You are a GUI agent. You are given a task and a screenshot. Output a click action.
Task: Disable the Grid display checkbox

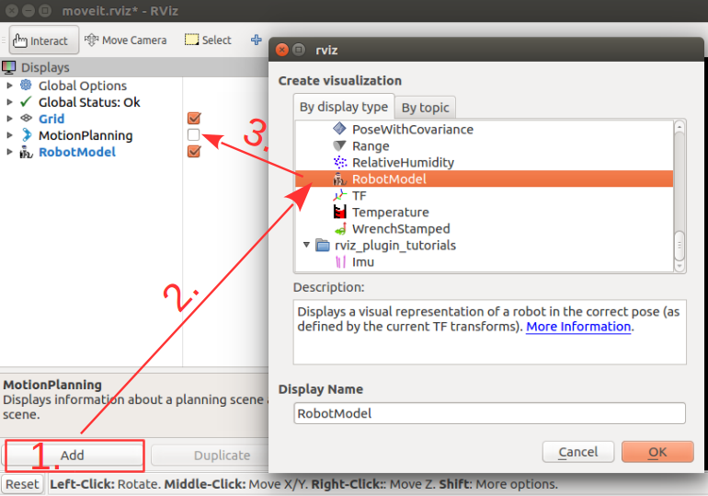click(x=193, y=119)
